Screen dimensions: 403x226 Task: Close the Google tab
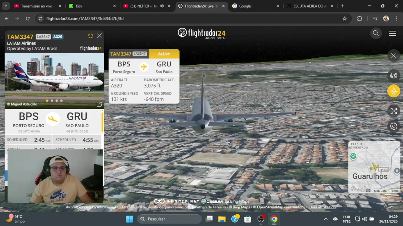(278, 6)
